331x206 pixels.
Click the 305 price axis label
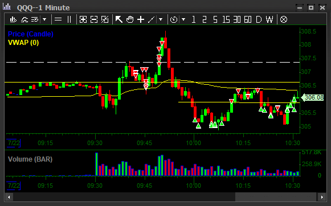[x=306, y=126]
